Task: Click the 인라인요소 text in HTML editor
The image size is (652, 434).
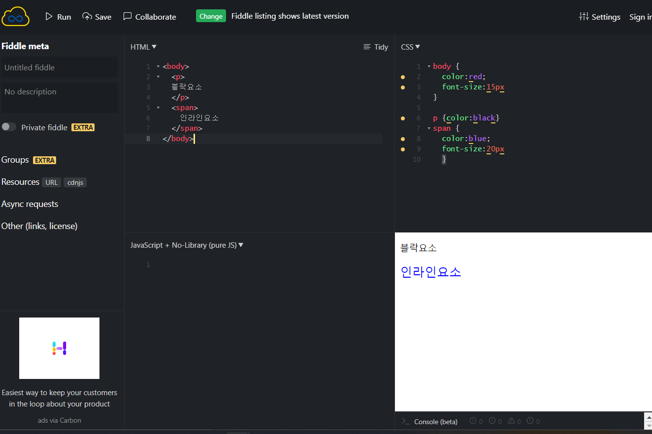Action: (x=199, y=118)
